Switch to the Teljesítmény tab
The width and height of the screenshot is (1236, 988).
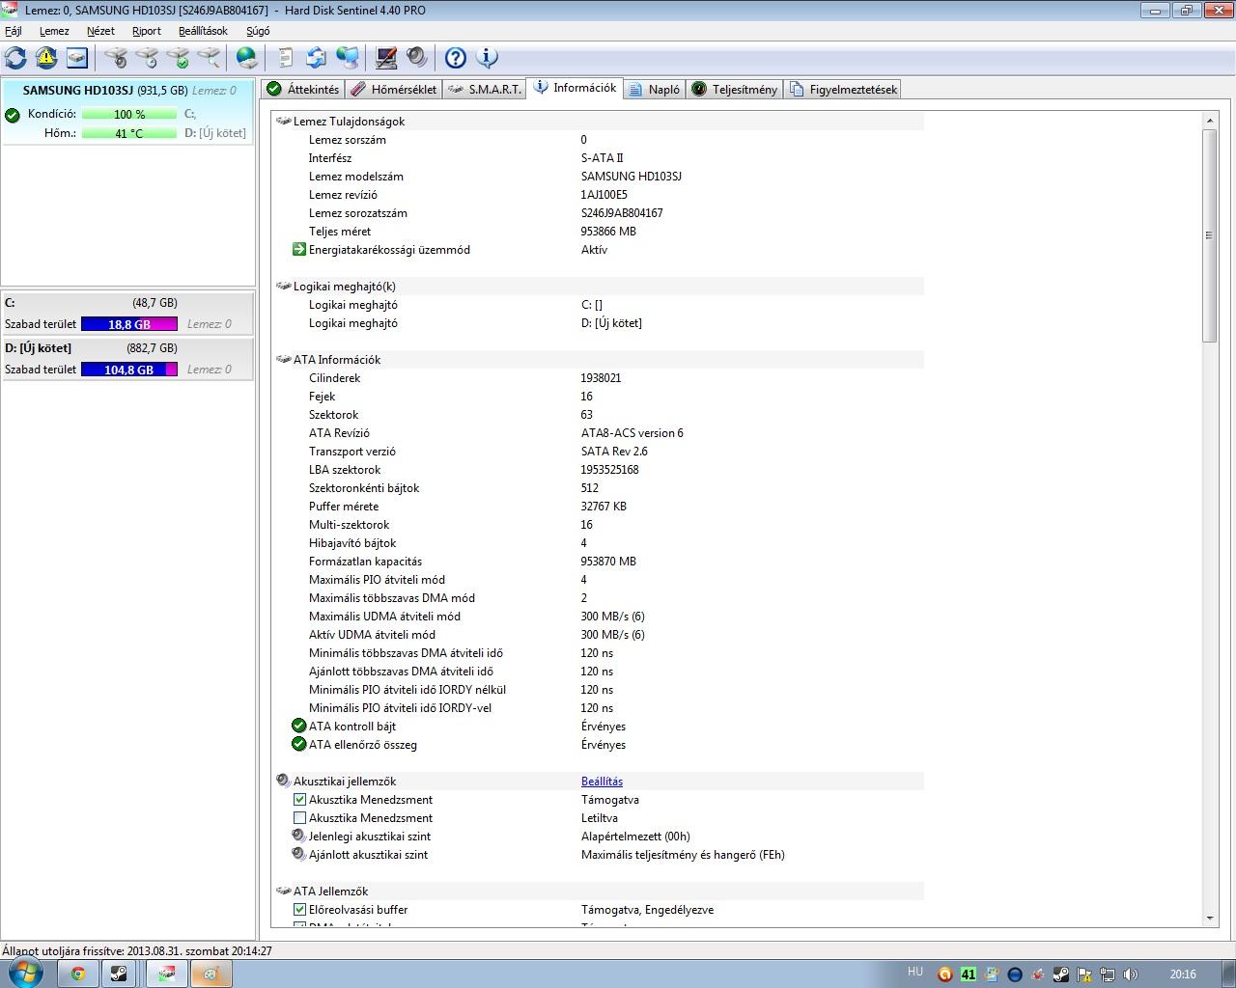[735, 89]
